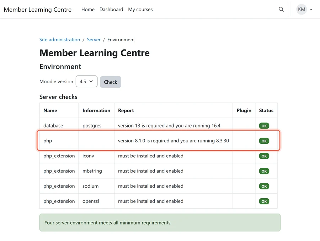The width and height of the screenshot is (320, 241).
Task: Click report text in the openssl row
Action: point(151,201)
